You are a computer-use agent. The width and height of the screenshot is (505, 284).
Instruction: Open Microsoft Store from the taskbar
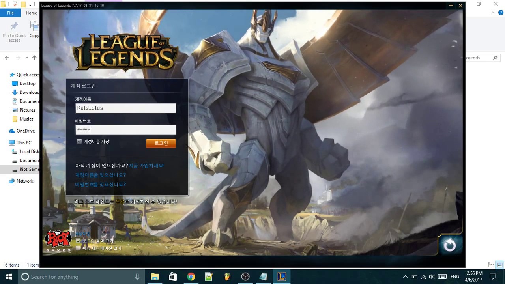point(173,277)
